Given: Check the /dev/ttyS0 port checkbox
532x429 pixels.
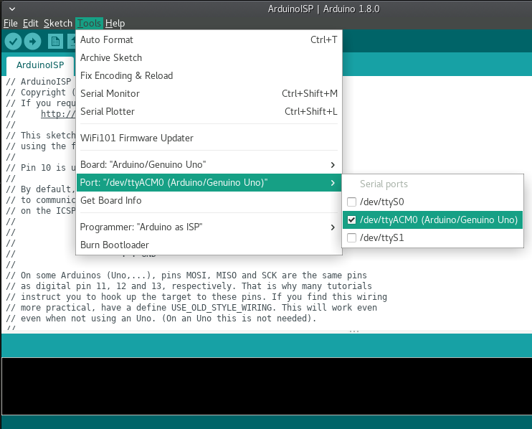Looking at the screenshot, I should pos(351,202).
